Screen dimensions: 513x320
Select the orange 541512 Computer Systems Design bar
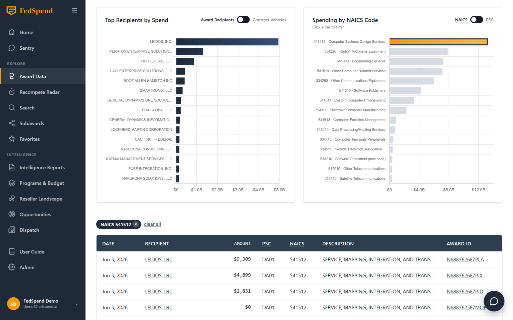coord(439,42)
